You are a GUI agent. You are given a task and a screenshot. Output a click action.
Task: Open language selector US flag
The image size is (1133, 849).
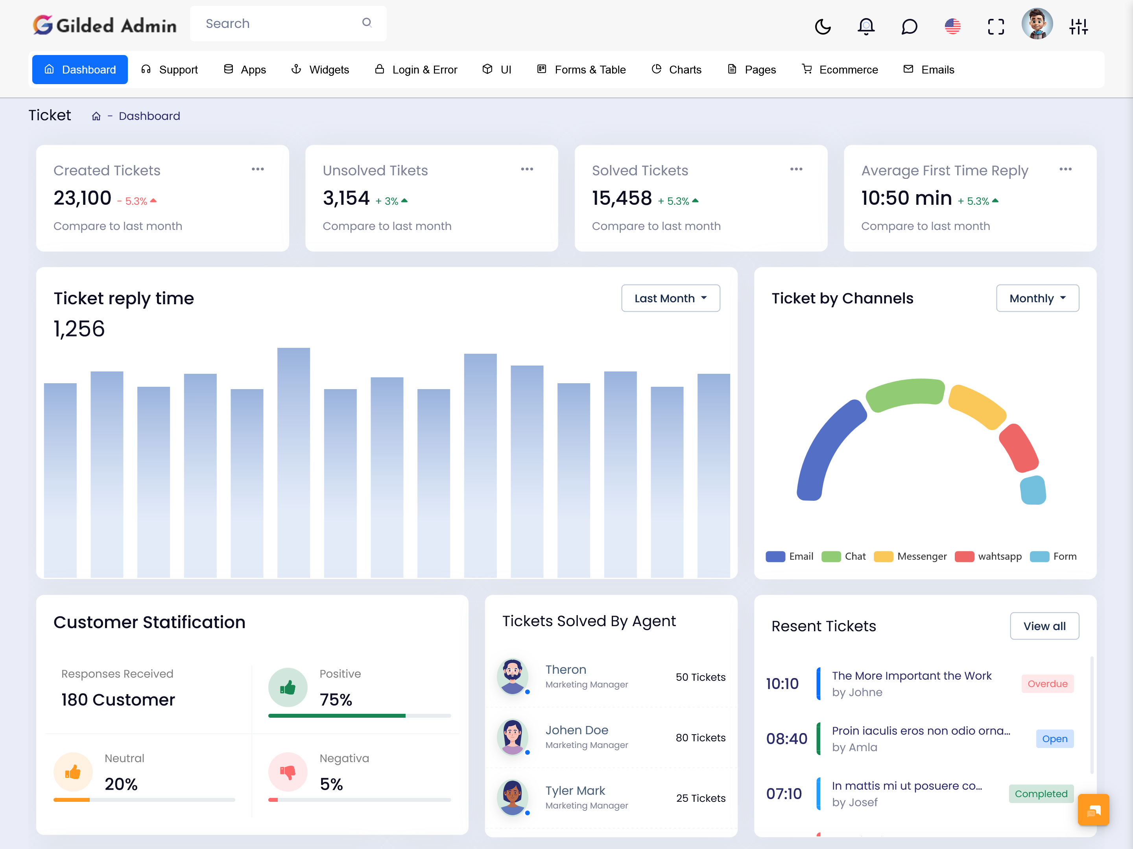(x=952, y=26)
